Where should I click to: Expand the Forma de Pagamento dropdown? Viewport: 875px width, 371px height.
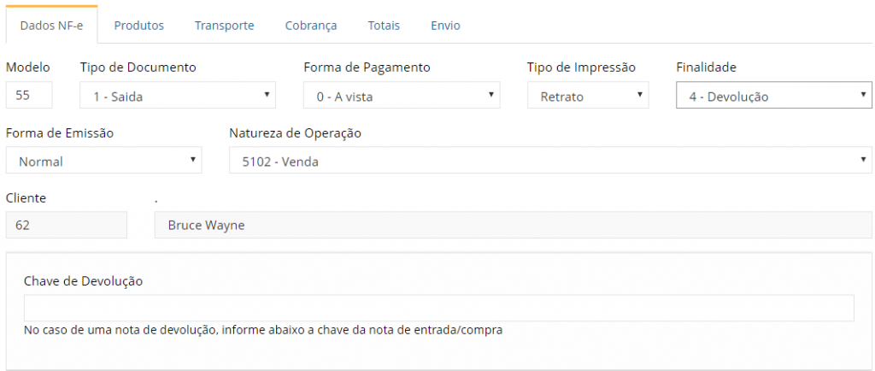[x=402, y=96]
